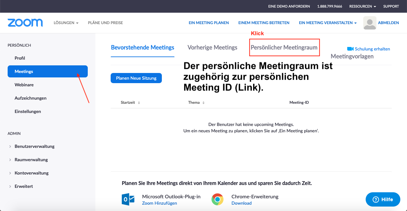The width and height of the screenshot is (407, 211).
Task: Expand Ein Meeting veranstalten dropdown
Action: [328, 23]
